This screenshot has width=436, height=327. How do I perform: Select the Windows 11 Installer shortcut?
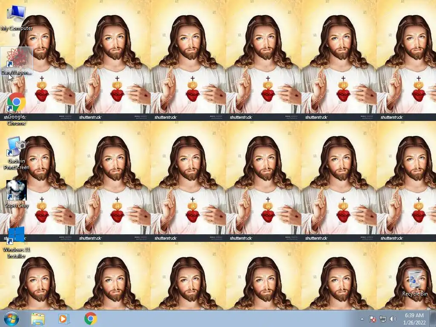(17, 242)
